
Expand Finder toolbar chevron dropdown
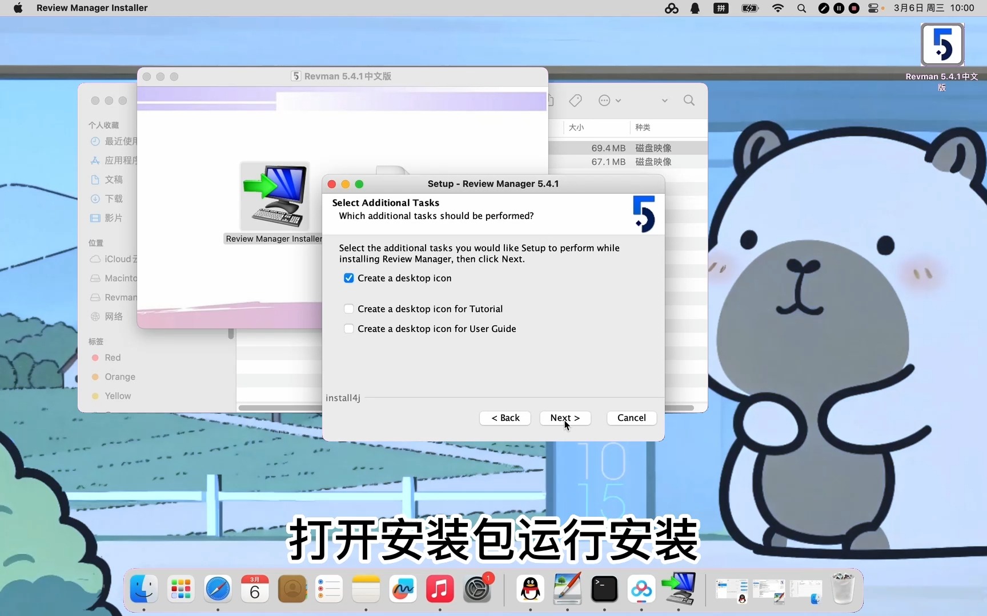click(x=664, y=100)
